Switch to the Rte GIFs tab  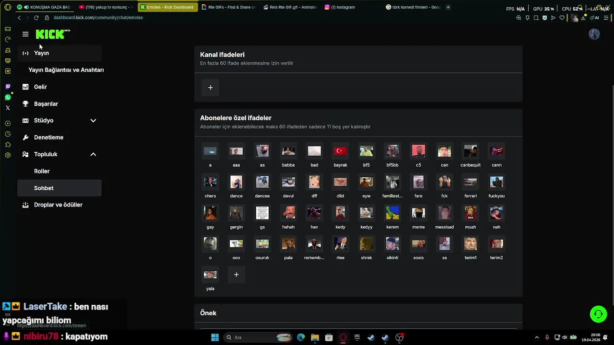229,7
